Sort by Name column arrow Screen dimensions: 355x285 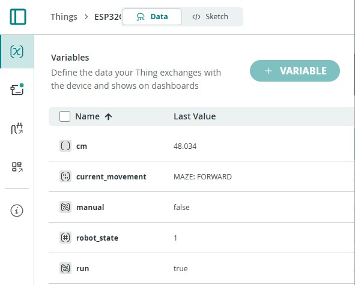(109, 117)
